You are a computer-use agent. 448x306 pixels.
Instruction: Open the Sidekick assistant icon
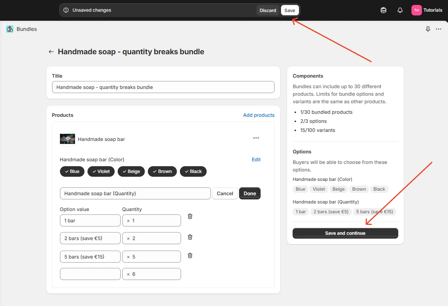click(384, 10)
